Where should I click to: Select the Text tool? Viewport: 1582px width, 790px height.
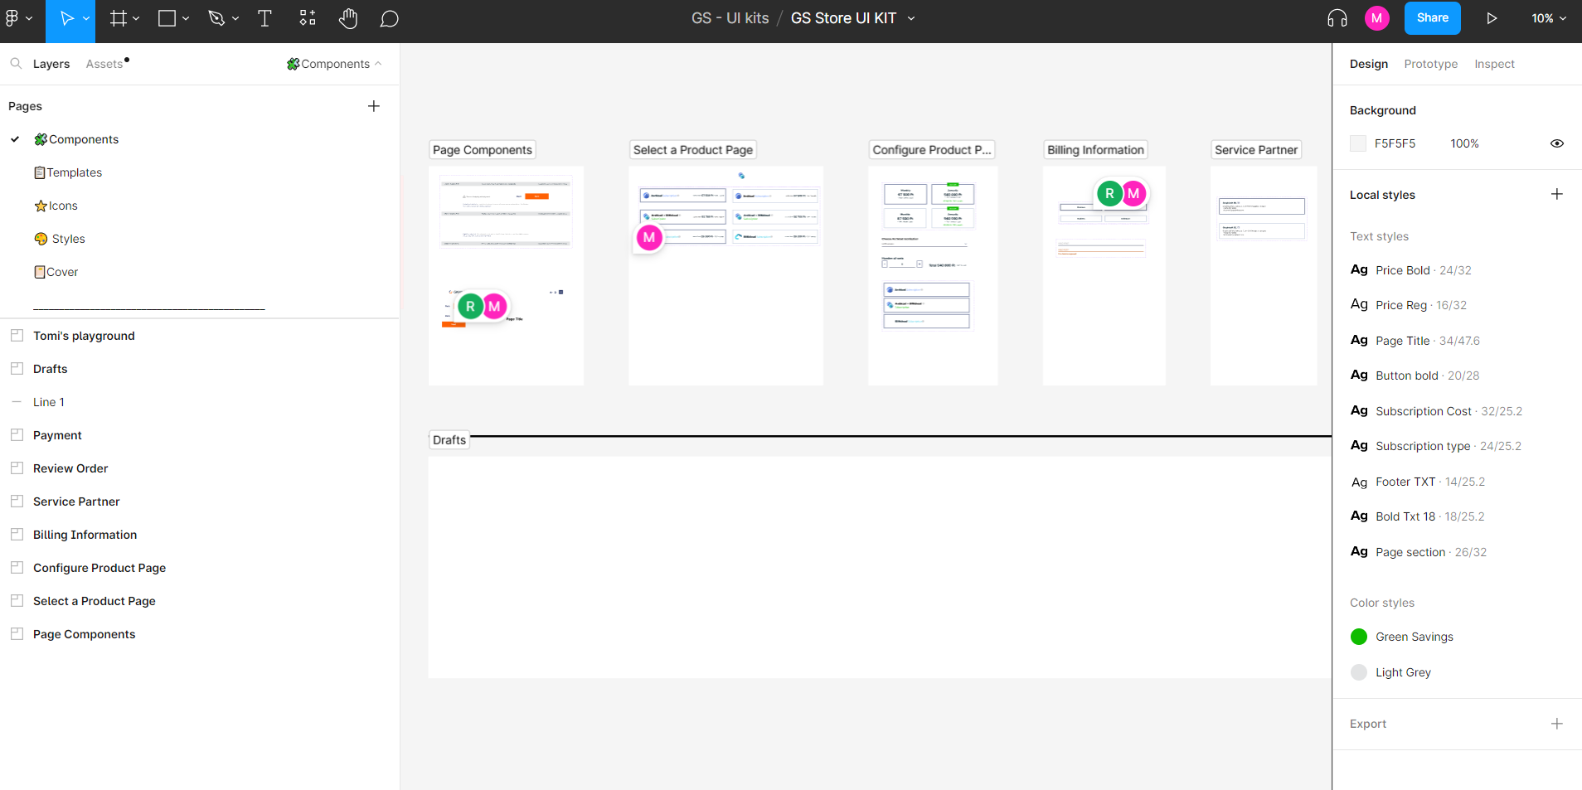264,18
